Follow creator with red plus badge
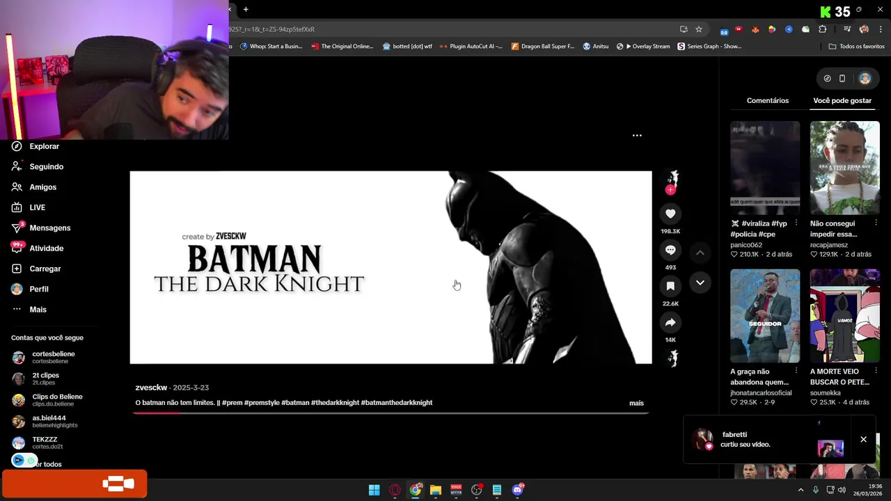 pyautogui.click(x=670, y=190)
